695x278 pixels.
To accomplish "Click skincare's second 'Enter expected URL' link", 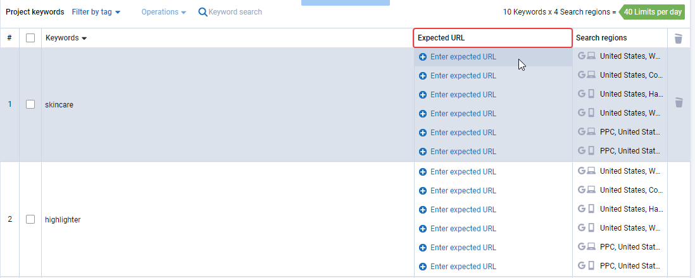I will click(x=463, y=76).
